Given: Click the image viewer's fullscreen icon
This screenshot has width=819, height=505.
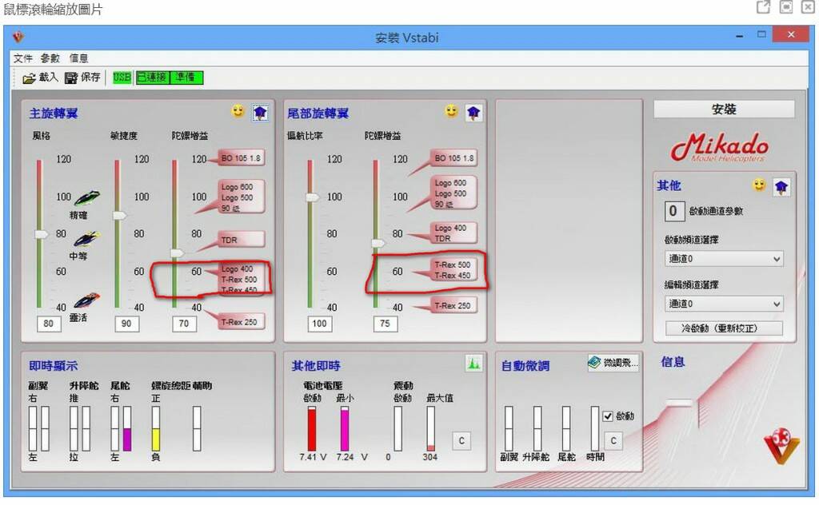Looking at the screenshot, I should [785, 7].
